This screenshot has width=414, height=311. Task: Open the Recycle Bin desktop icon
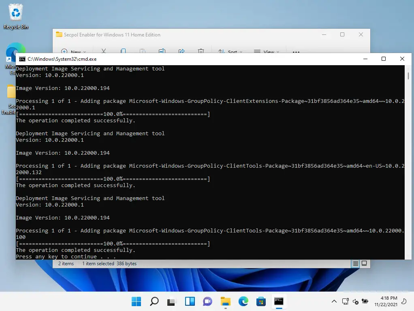(15, 16)
